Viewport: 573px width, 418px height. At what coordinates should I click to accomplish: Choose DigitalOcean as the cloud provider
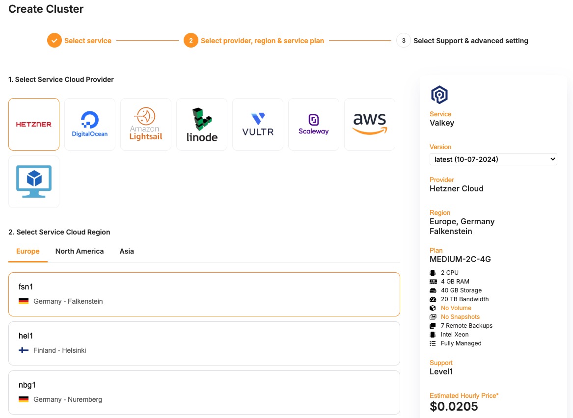pos(90,124)
